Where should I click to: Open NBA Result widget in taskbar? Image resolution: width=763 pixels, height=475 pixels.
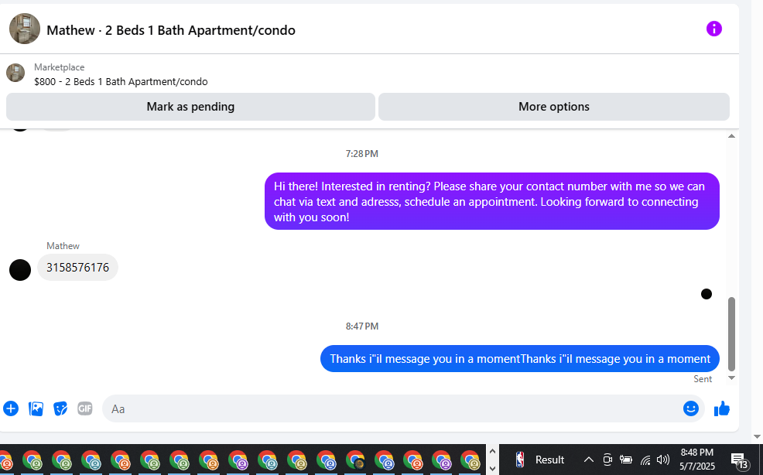[539, 460]
